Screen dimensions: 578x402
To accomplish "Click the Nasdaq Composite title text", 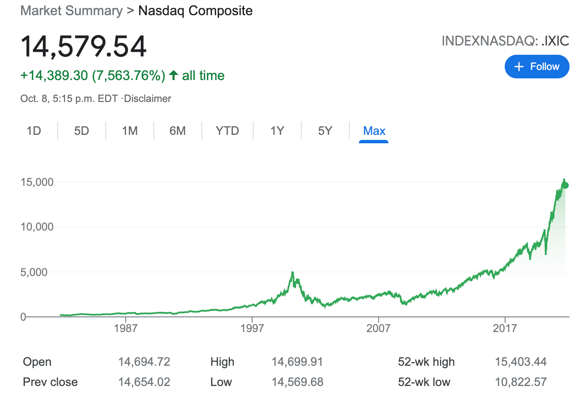I will [x=195, y=11].
